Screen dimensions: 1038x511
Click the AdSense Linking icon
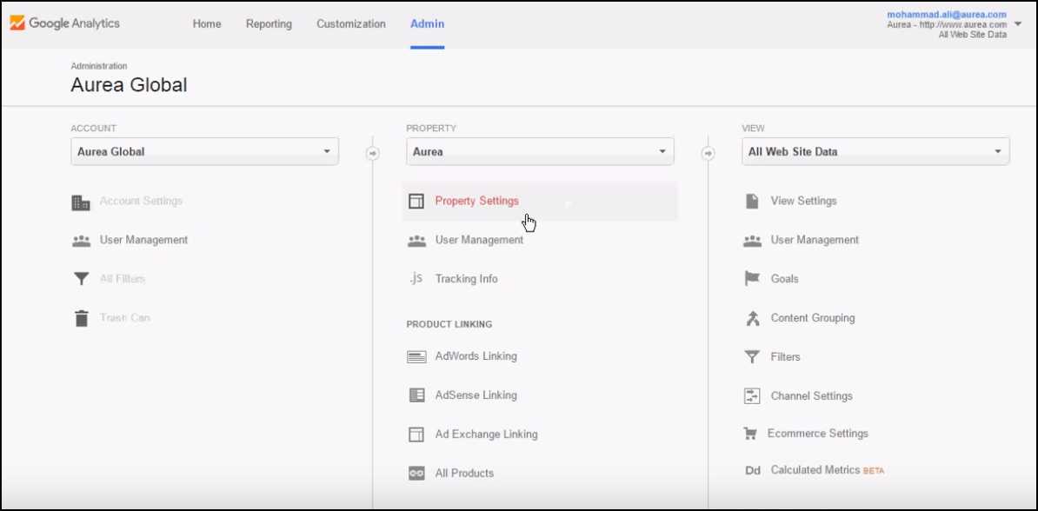click(416, 395)
